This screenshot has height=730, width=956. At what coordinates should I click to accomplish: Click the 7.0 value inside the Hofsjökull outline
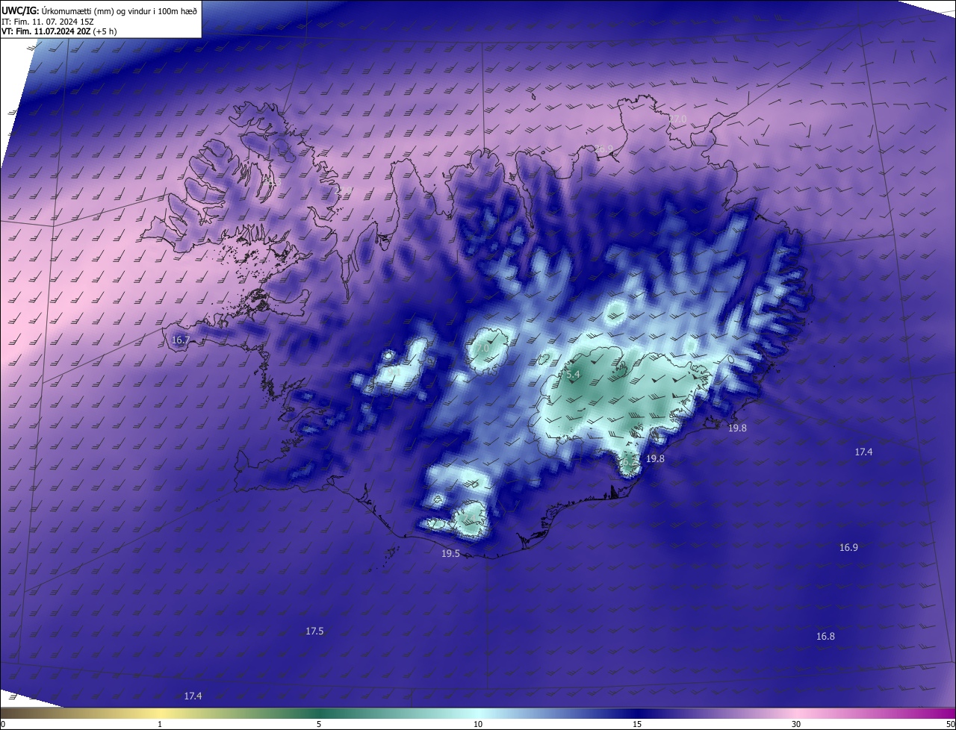[x=482, y=348]
